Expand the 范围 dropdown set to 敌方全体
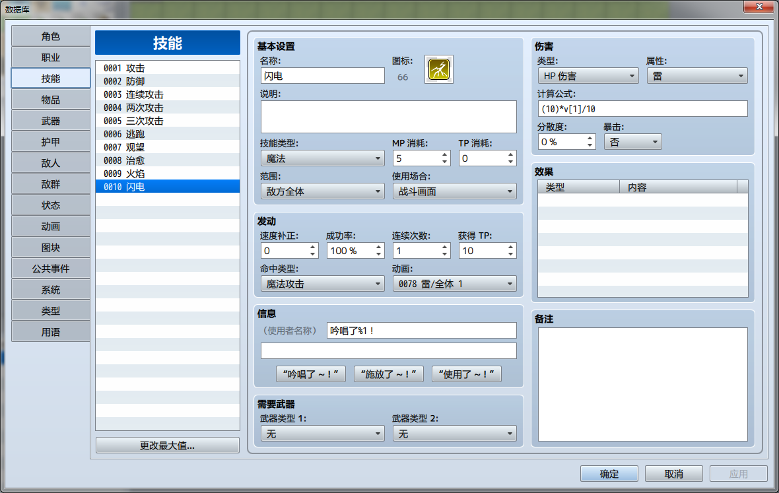The width and height of the screenshot is (779, 493). [x=322, y=191]
